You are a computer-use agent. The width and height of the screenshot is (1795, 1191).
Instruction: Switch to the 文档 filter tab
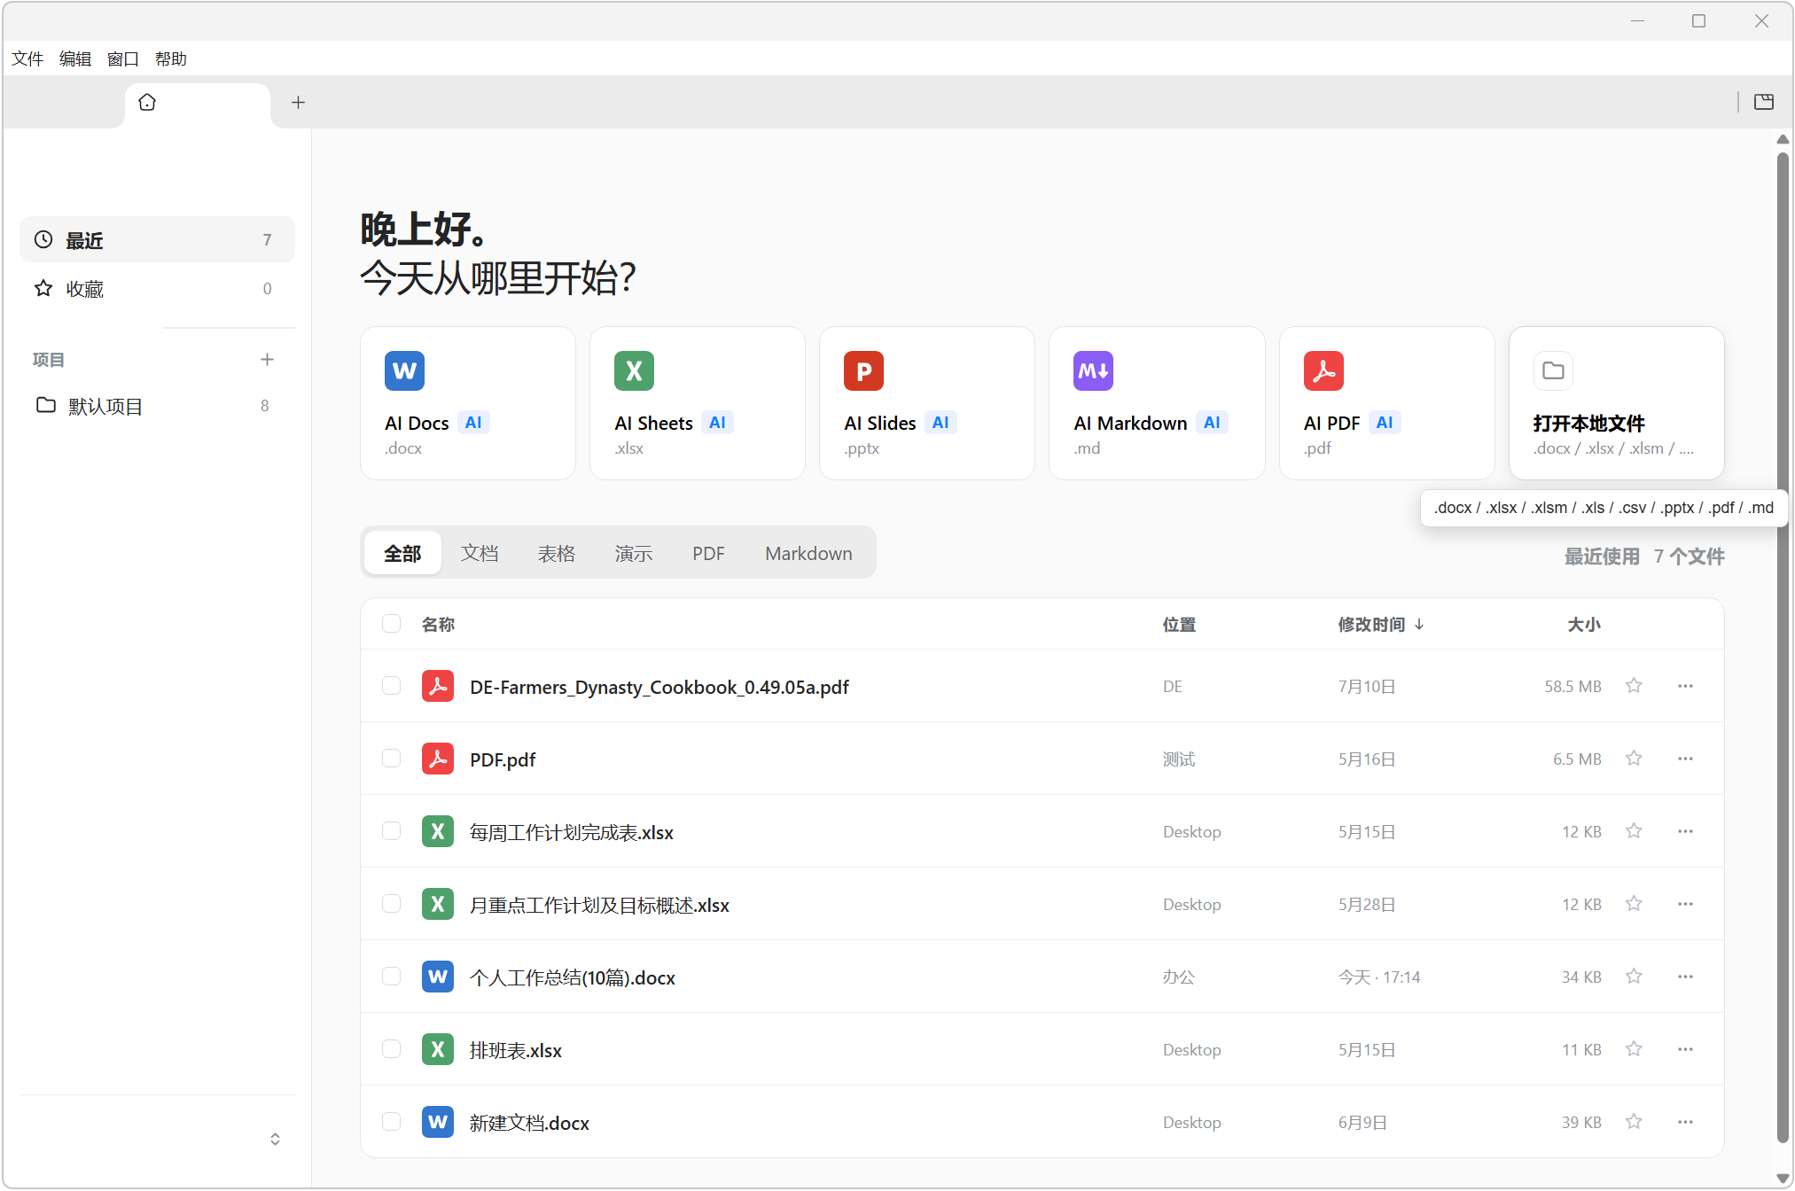pos(480,553)
